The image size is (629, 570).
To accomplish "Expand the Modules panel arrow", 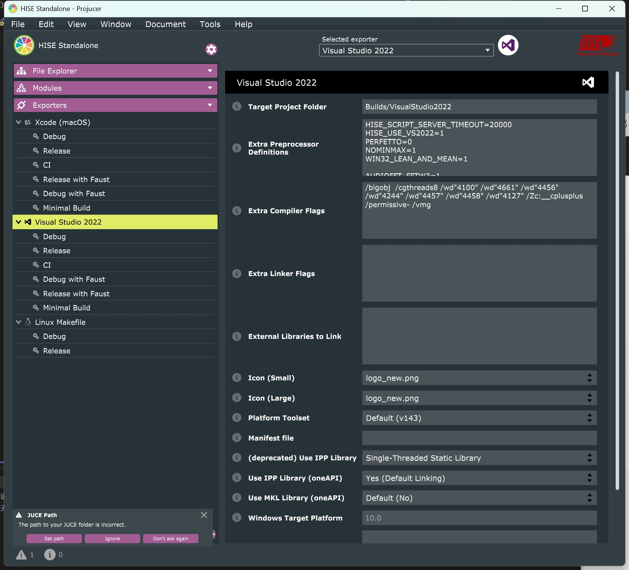I will pyautogui.click(x=210, y=88).
